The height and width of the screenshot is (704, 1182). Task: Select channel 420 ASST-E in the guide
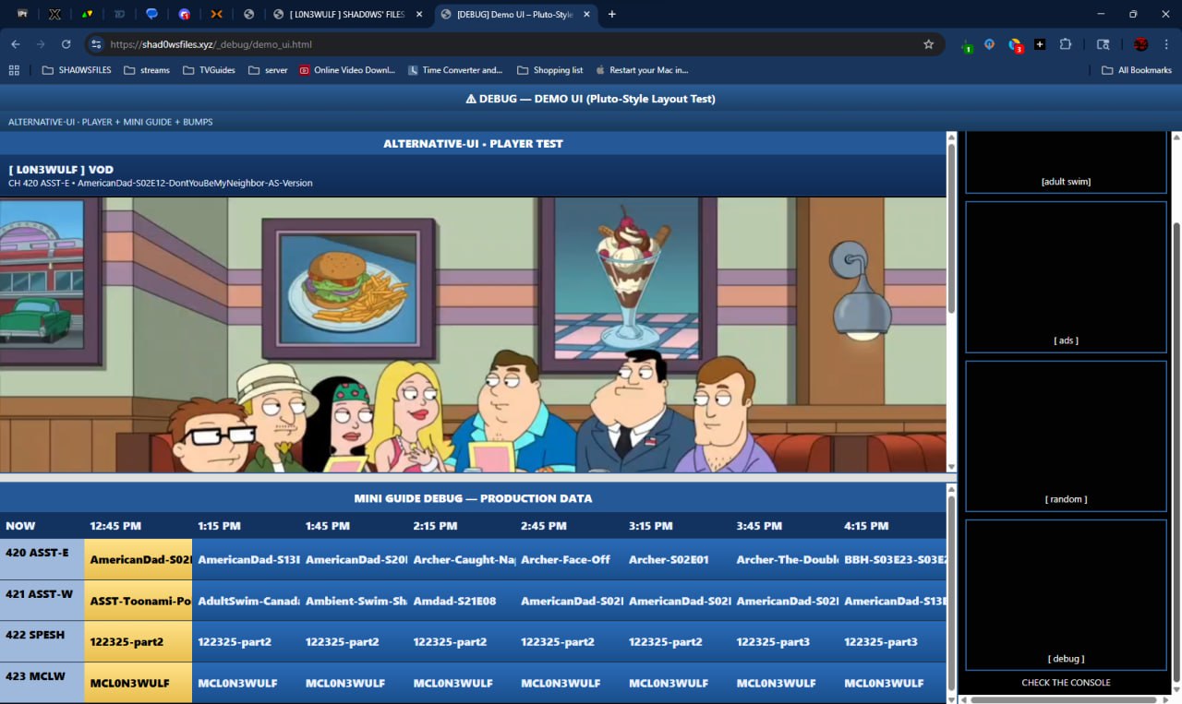click(x=42, y=559)
